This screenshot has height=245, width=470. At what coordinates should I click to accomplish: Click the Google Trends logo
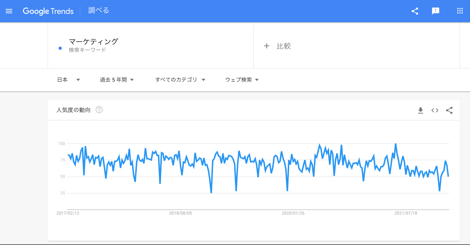[x=48, y=11]
